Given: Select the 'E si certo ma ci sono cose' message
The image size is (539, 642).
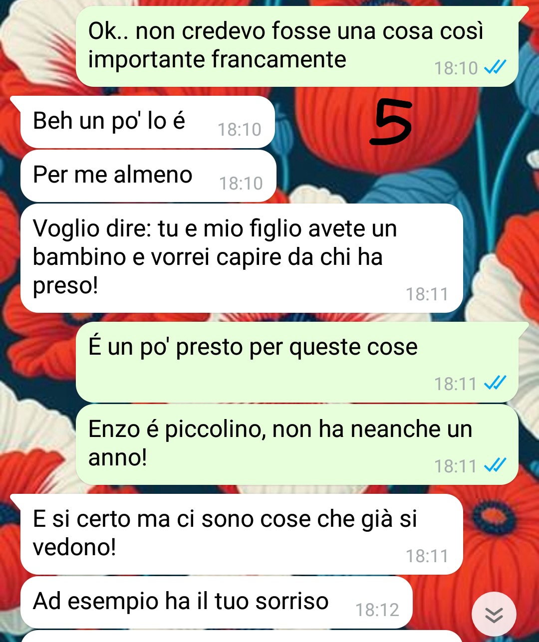Looking at the screenshot, I should pos(242,534).
